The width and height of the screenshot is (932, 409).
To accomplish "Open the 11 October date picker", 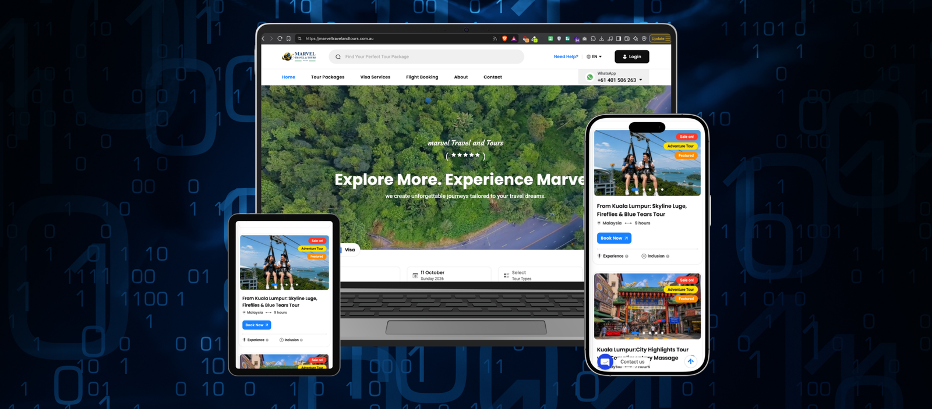I will click(x=449, y=275).
